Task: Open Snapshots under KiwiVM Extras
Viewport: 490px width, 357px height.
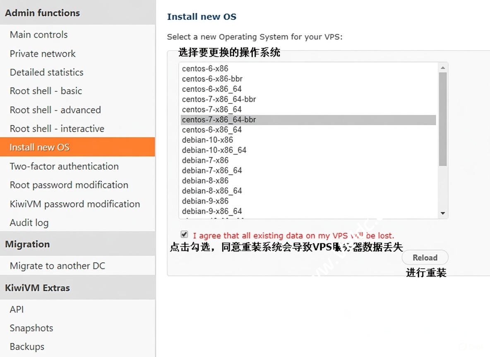Action: point(31,328)
